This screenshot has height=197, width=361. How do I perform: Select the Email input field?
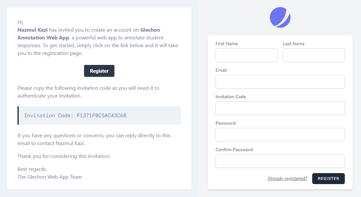coord(280,82)
